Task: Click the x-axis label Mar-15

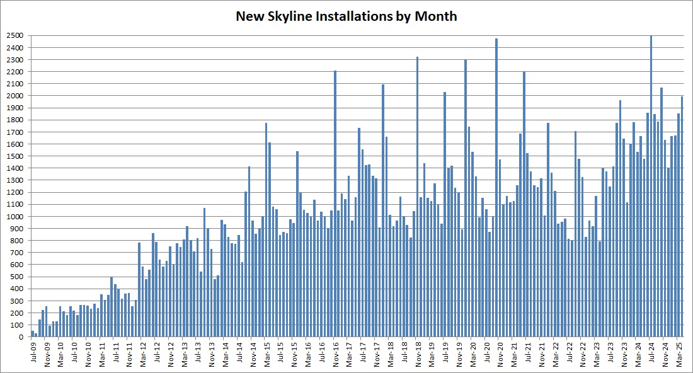Action: pyautogui.click(x=267, y=354)
